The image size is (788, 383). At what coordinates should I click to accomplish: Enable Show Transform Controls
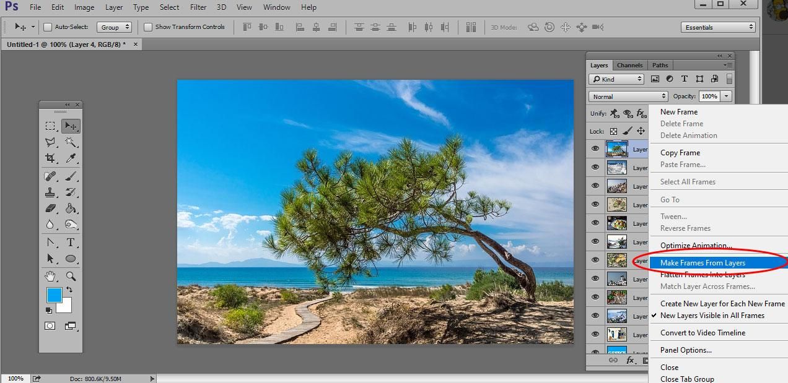[147, 27]
